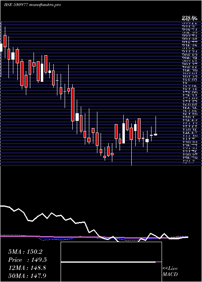Click the MACD histogram box
The height and width of the screenshot is (282, 202).
111,262
